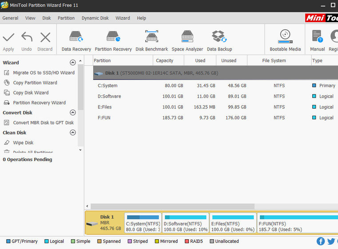The width and height of the screenshot is (338, 249).
Task: Click the Logical legend color swatch
Action: (46, 241)
